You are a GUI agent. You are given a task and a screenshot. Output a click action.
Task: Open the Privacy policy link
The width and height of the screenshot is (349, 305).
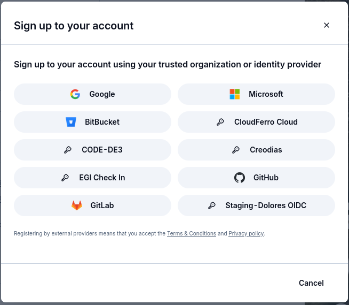tap(246, 233)
